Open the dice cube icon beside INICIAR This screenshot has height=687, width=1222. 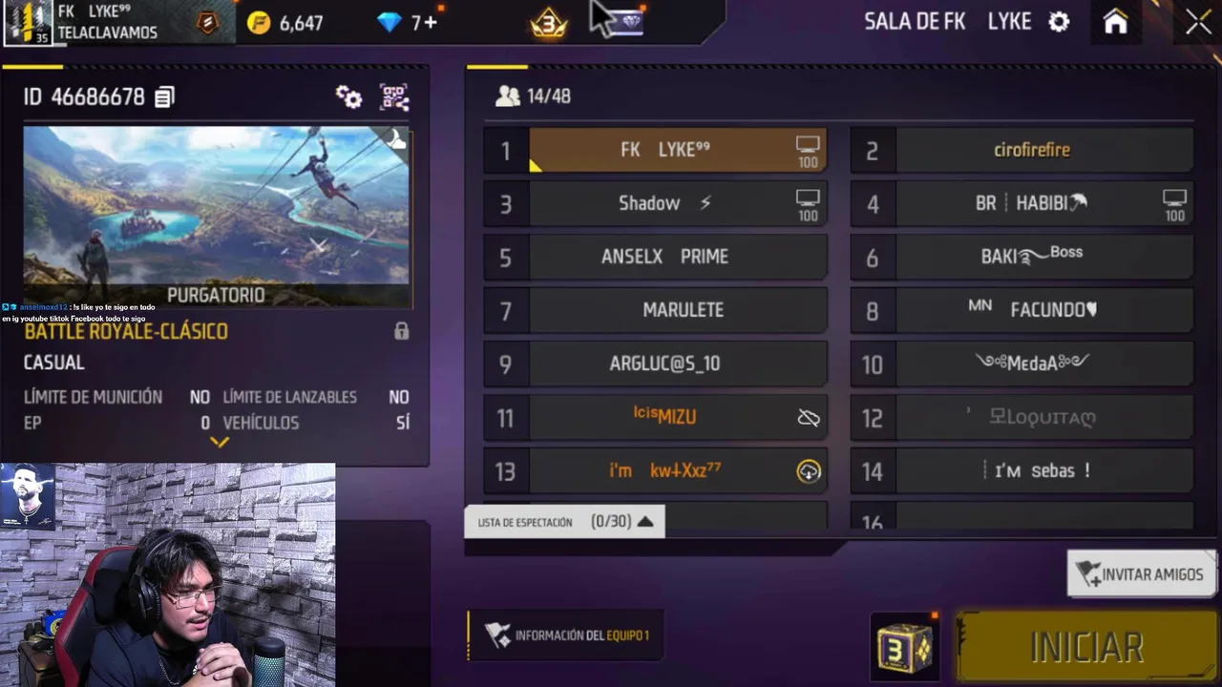(x=905, y=648)
